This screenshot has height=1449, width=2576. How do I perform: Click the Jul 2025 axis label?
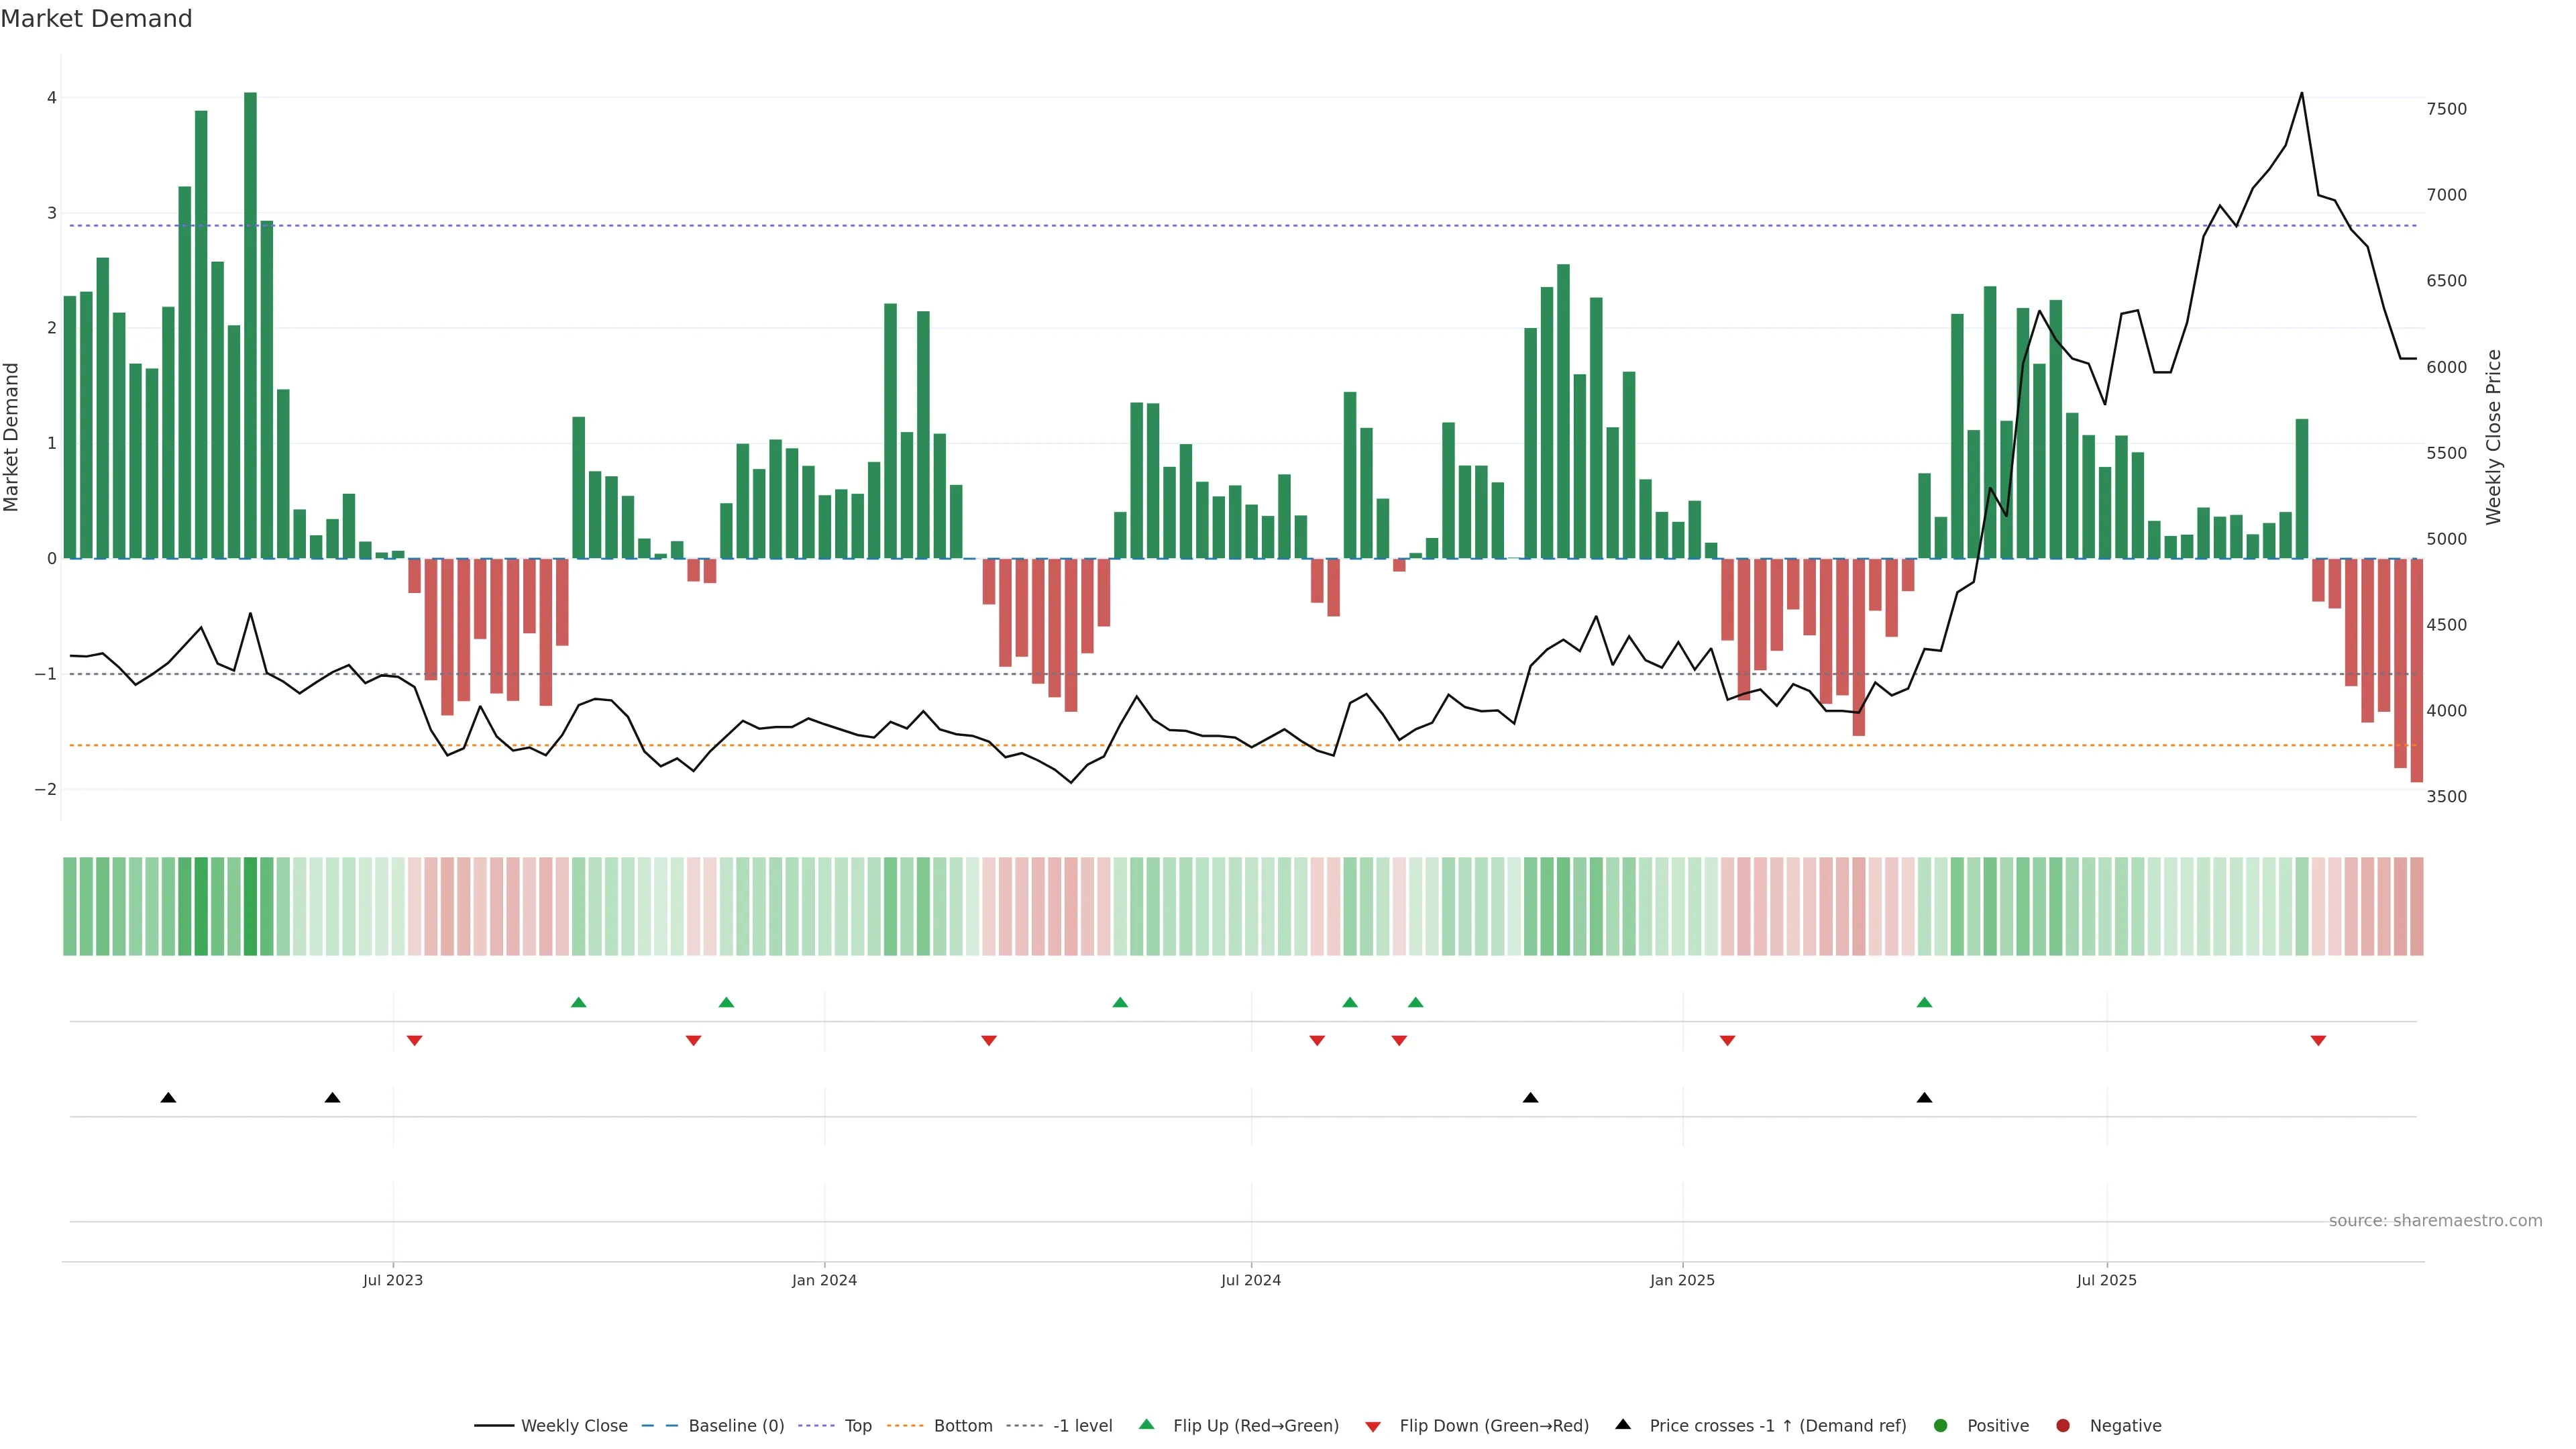click(2106, 1280)
